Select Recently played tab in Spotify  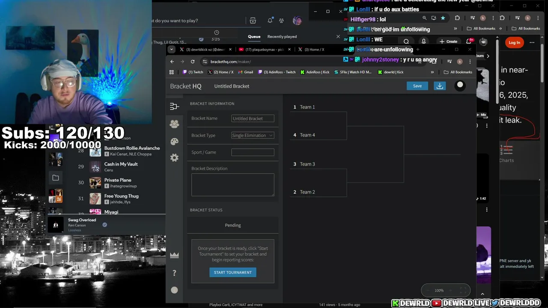[282, 36]
